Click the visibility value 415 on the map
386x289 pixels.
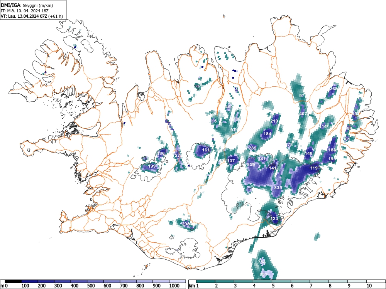tap(213, 121)
